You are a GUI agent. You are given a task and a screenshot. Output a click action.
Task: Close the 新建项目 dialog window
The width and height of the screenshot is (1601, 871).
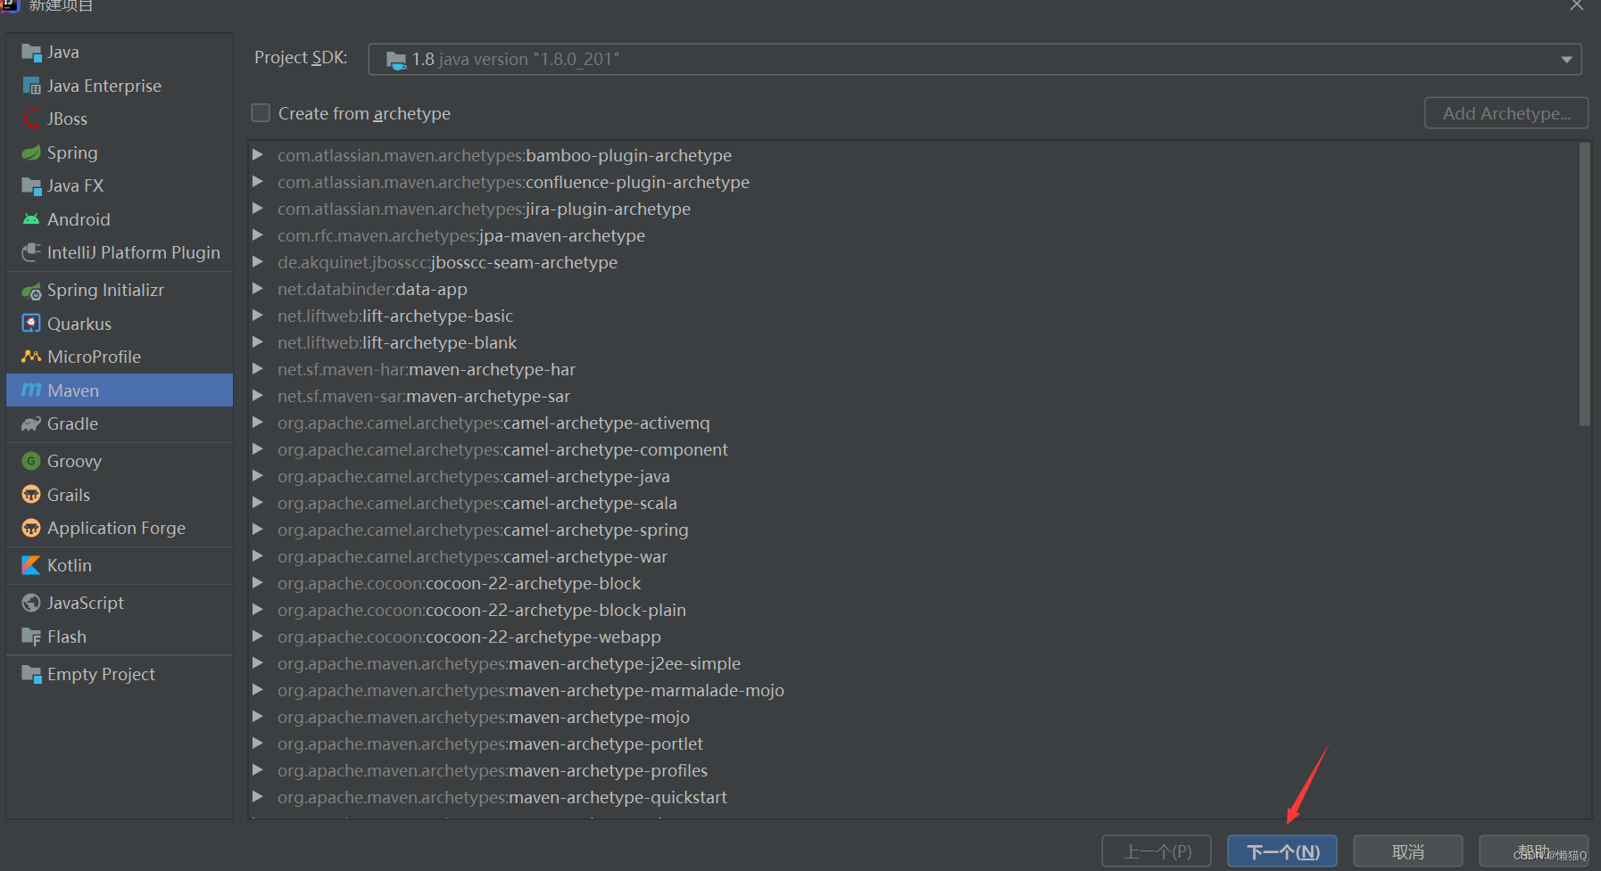[x=1577, y=5]
